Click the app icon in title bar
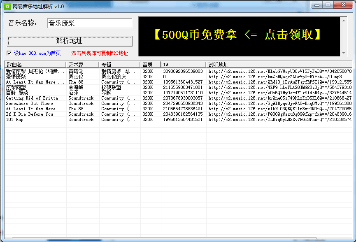 [7, 6]
